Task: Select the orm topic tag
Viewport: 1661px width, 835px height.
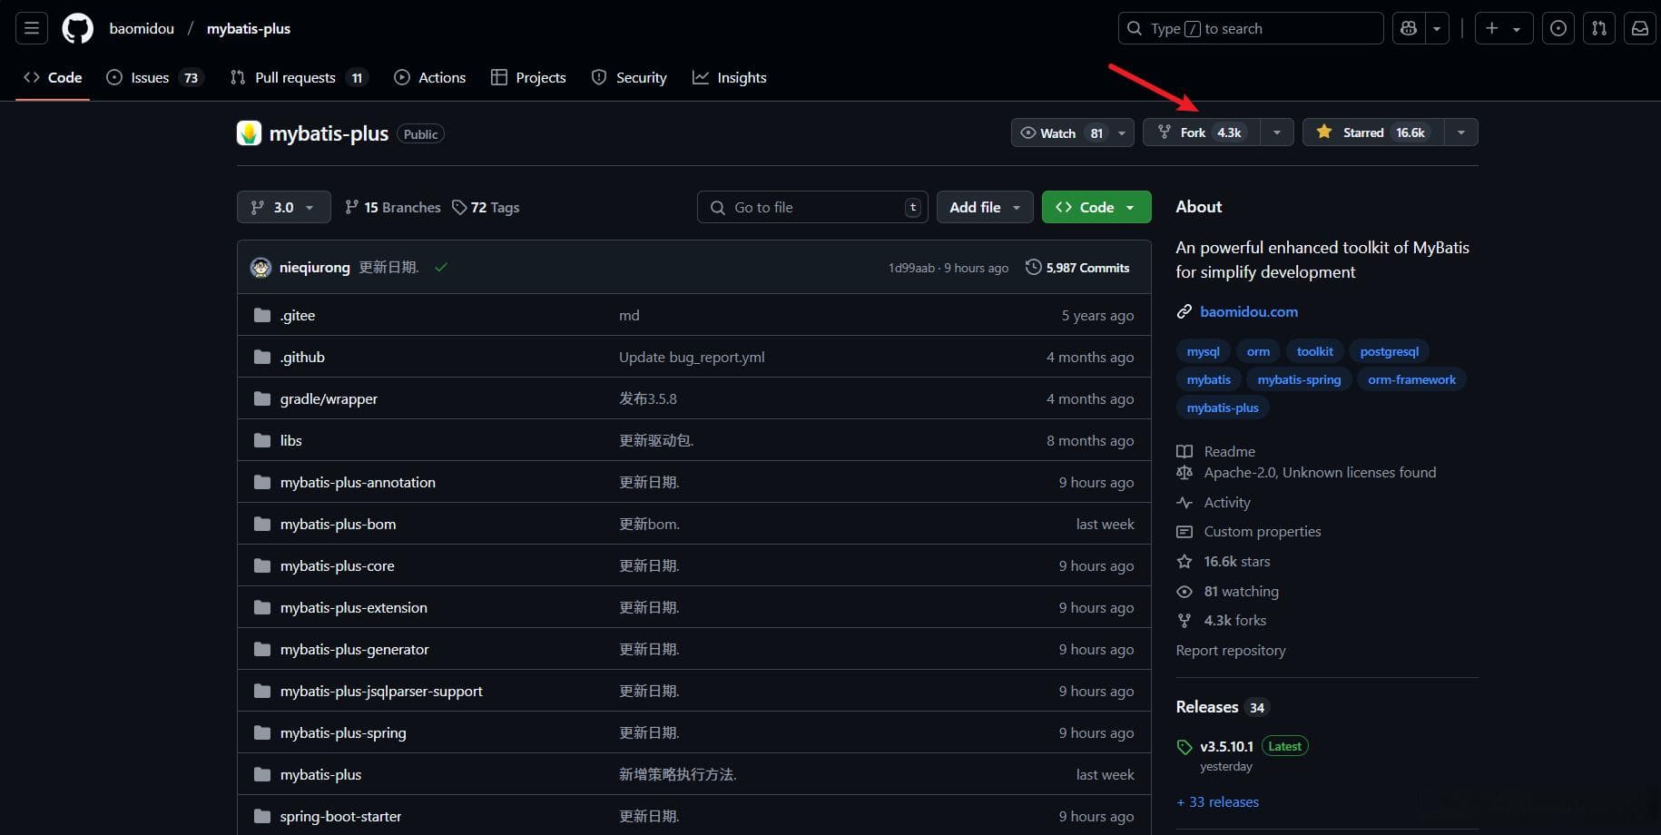Action: click(x=1258, y=351)
